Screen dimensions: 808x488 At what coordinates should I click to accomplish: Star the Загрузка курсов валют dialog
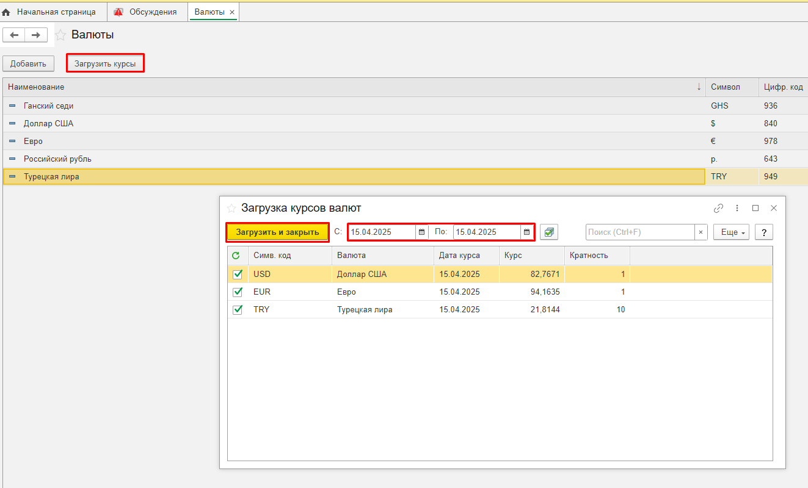tap(231, 208)
